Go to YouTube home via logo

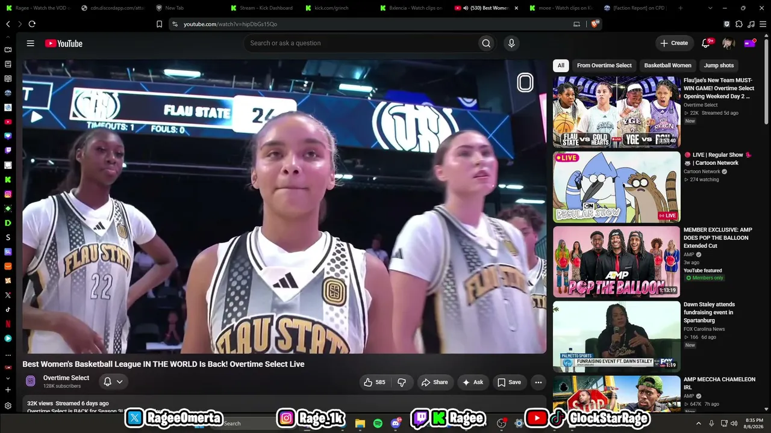click(63, 43)
